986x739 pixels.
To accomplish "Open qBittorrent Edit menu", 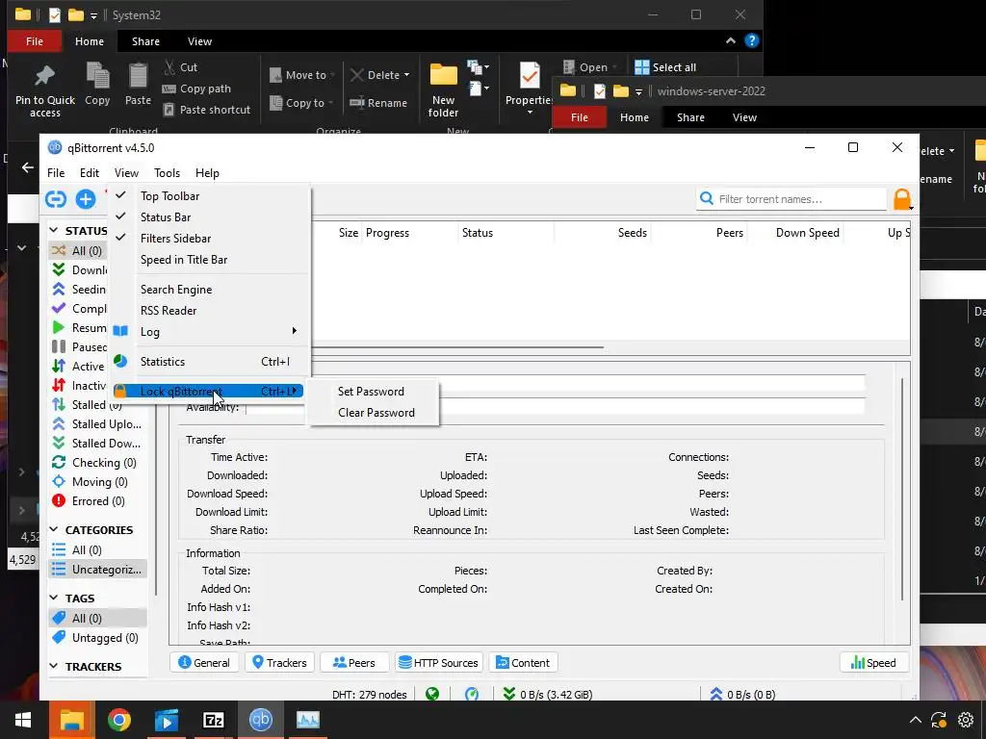I will pos(90,173).
